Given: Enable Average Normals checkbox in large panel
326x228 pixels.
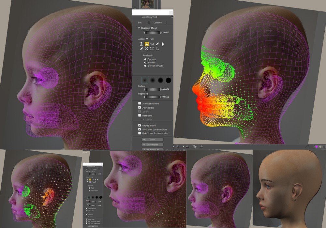Looking at the screenshot, I should 140,103.
